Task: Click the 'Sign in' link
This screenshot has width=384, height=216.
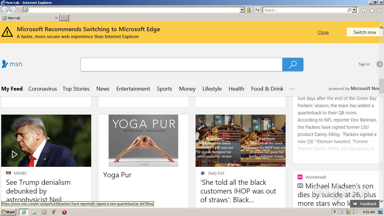Action: (x=364, y=64)
